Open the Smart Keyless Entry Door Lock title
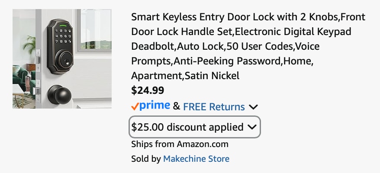380x173 pixels. [x=248, y=46]
